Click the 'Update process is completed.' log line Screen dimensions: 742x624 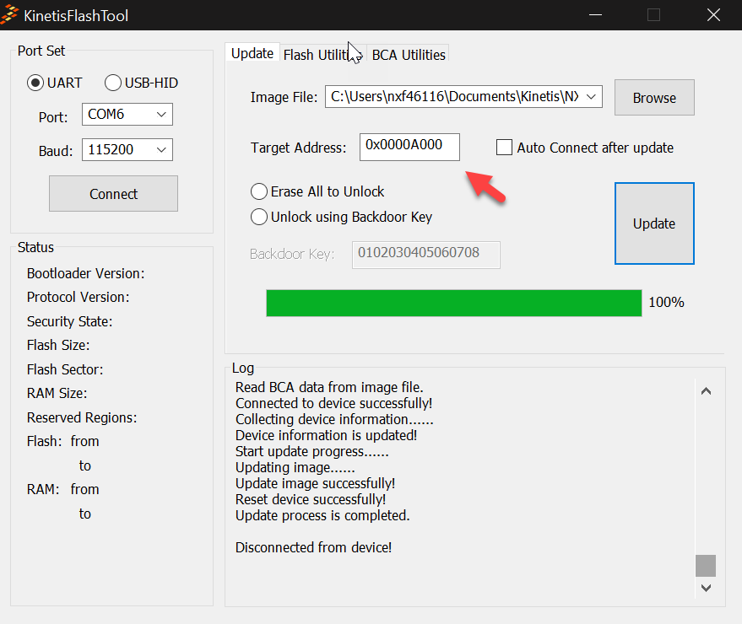pos(322,515)
